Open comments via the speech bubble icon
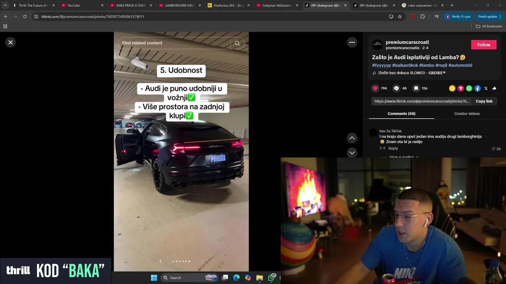The image size is (506, 284). pyautogui.click(x=396, y=88)
